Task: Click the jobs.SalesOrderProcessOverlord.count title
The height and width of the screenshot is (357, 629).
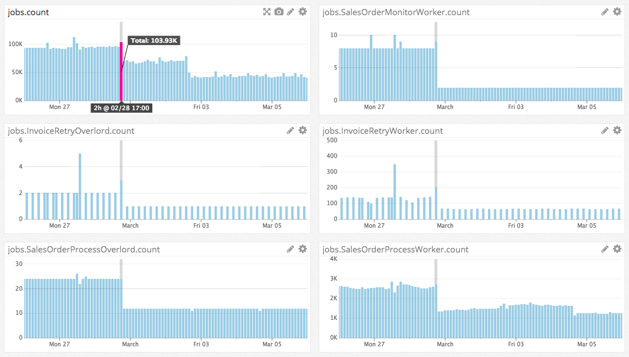Action: click(84, 250)
